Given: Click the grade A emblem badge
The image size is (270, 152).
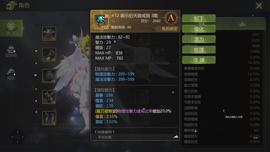Looking at the screenshot, I should pos(171,18).
